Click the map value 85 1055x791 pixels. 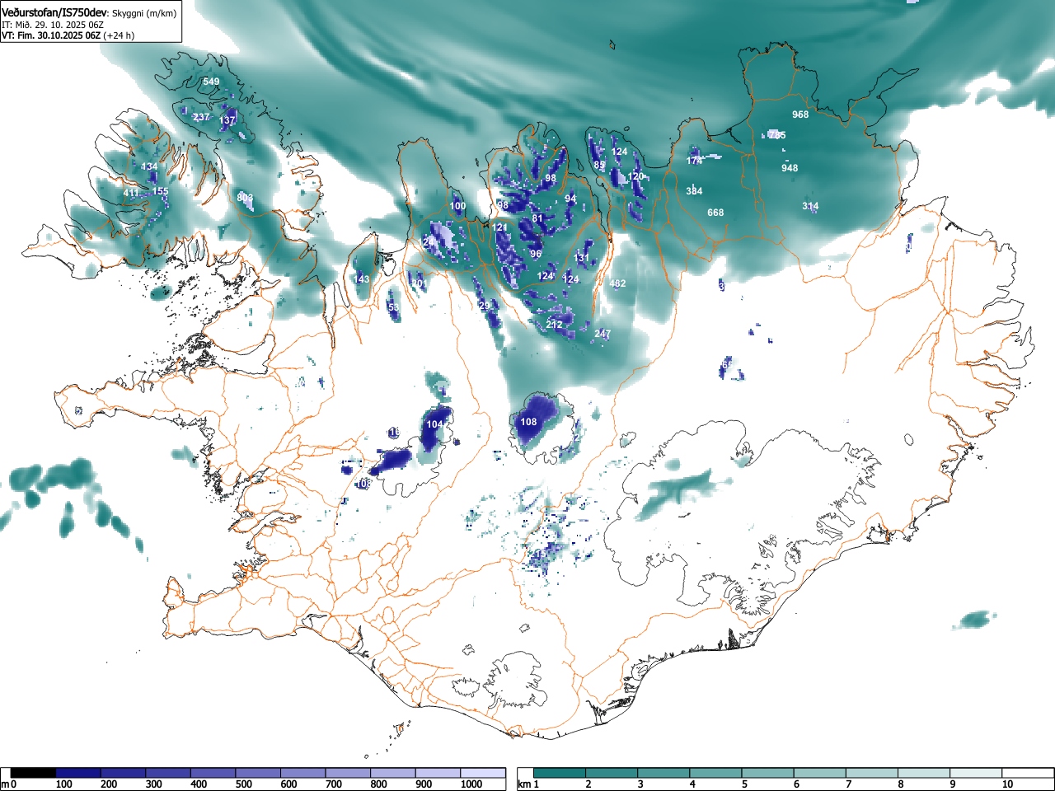pyautogui.click(x=599, y=165)
